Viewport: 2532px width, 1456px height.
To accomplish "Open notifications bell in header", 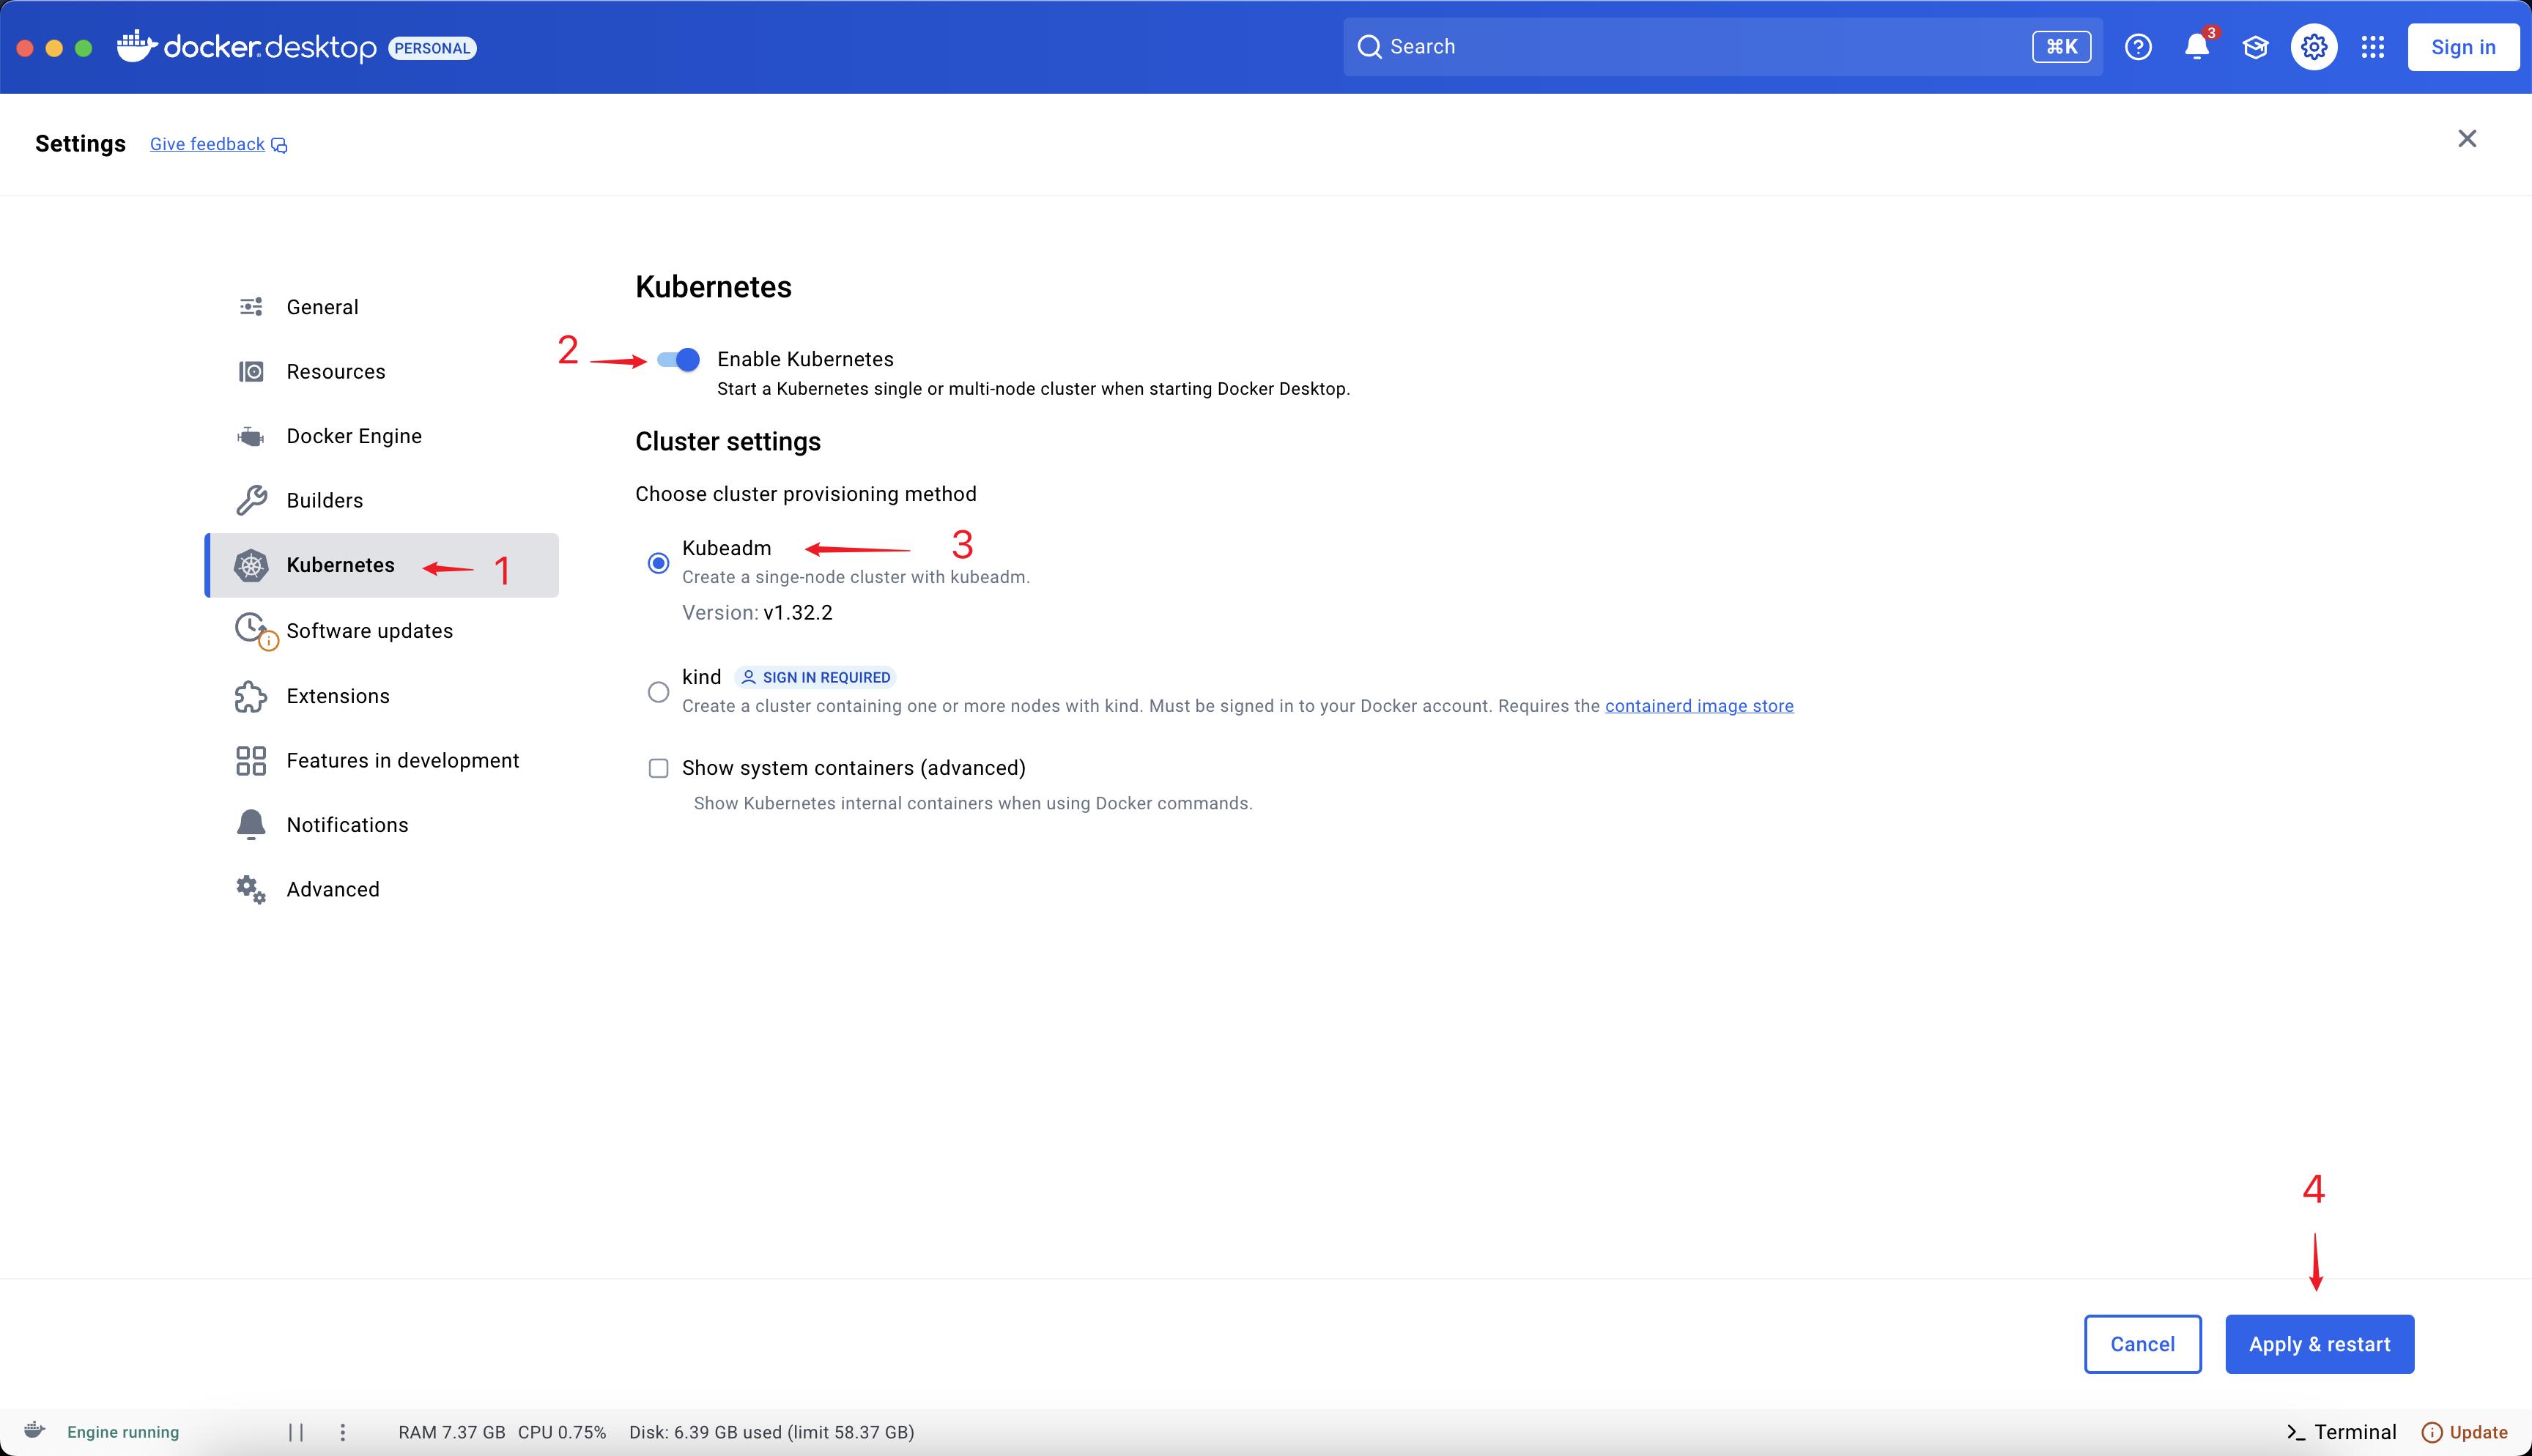I will [2197, 47].
